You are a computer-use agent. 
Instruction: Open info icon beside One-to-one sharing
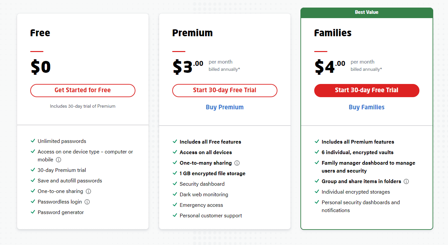[x=88, y=191]
